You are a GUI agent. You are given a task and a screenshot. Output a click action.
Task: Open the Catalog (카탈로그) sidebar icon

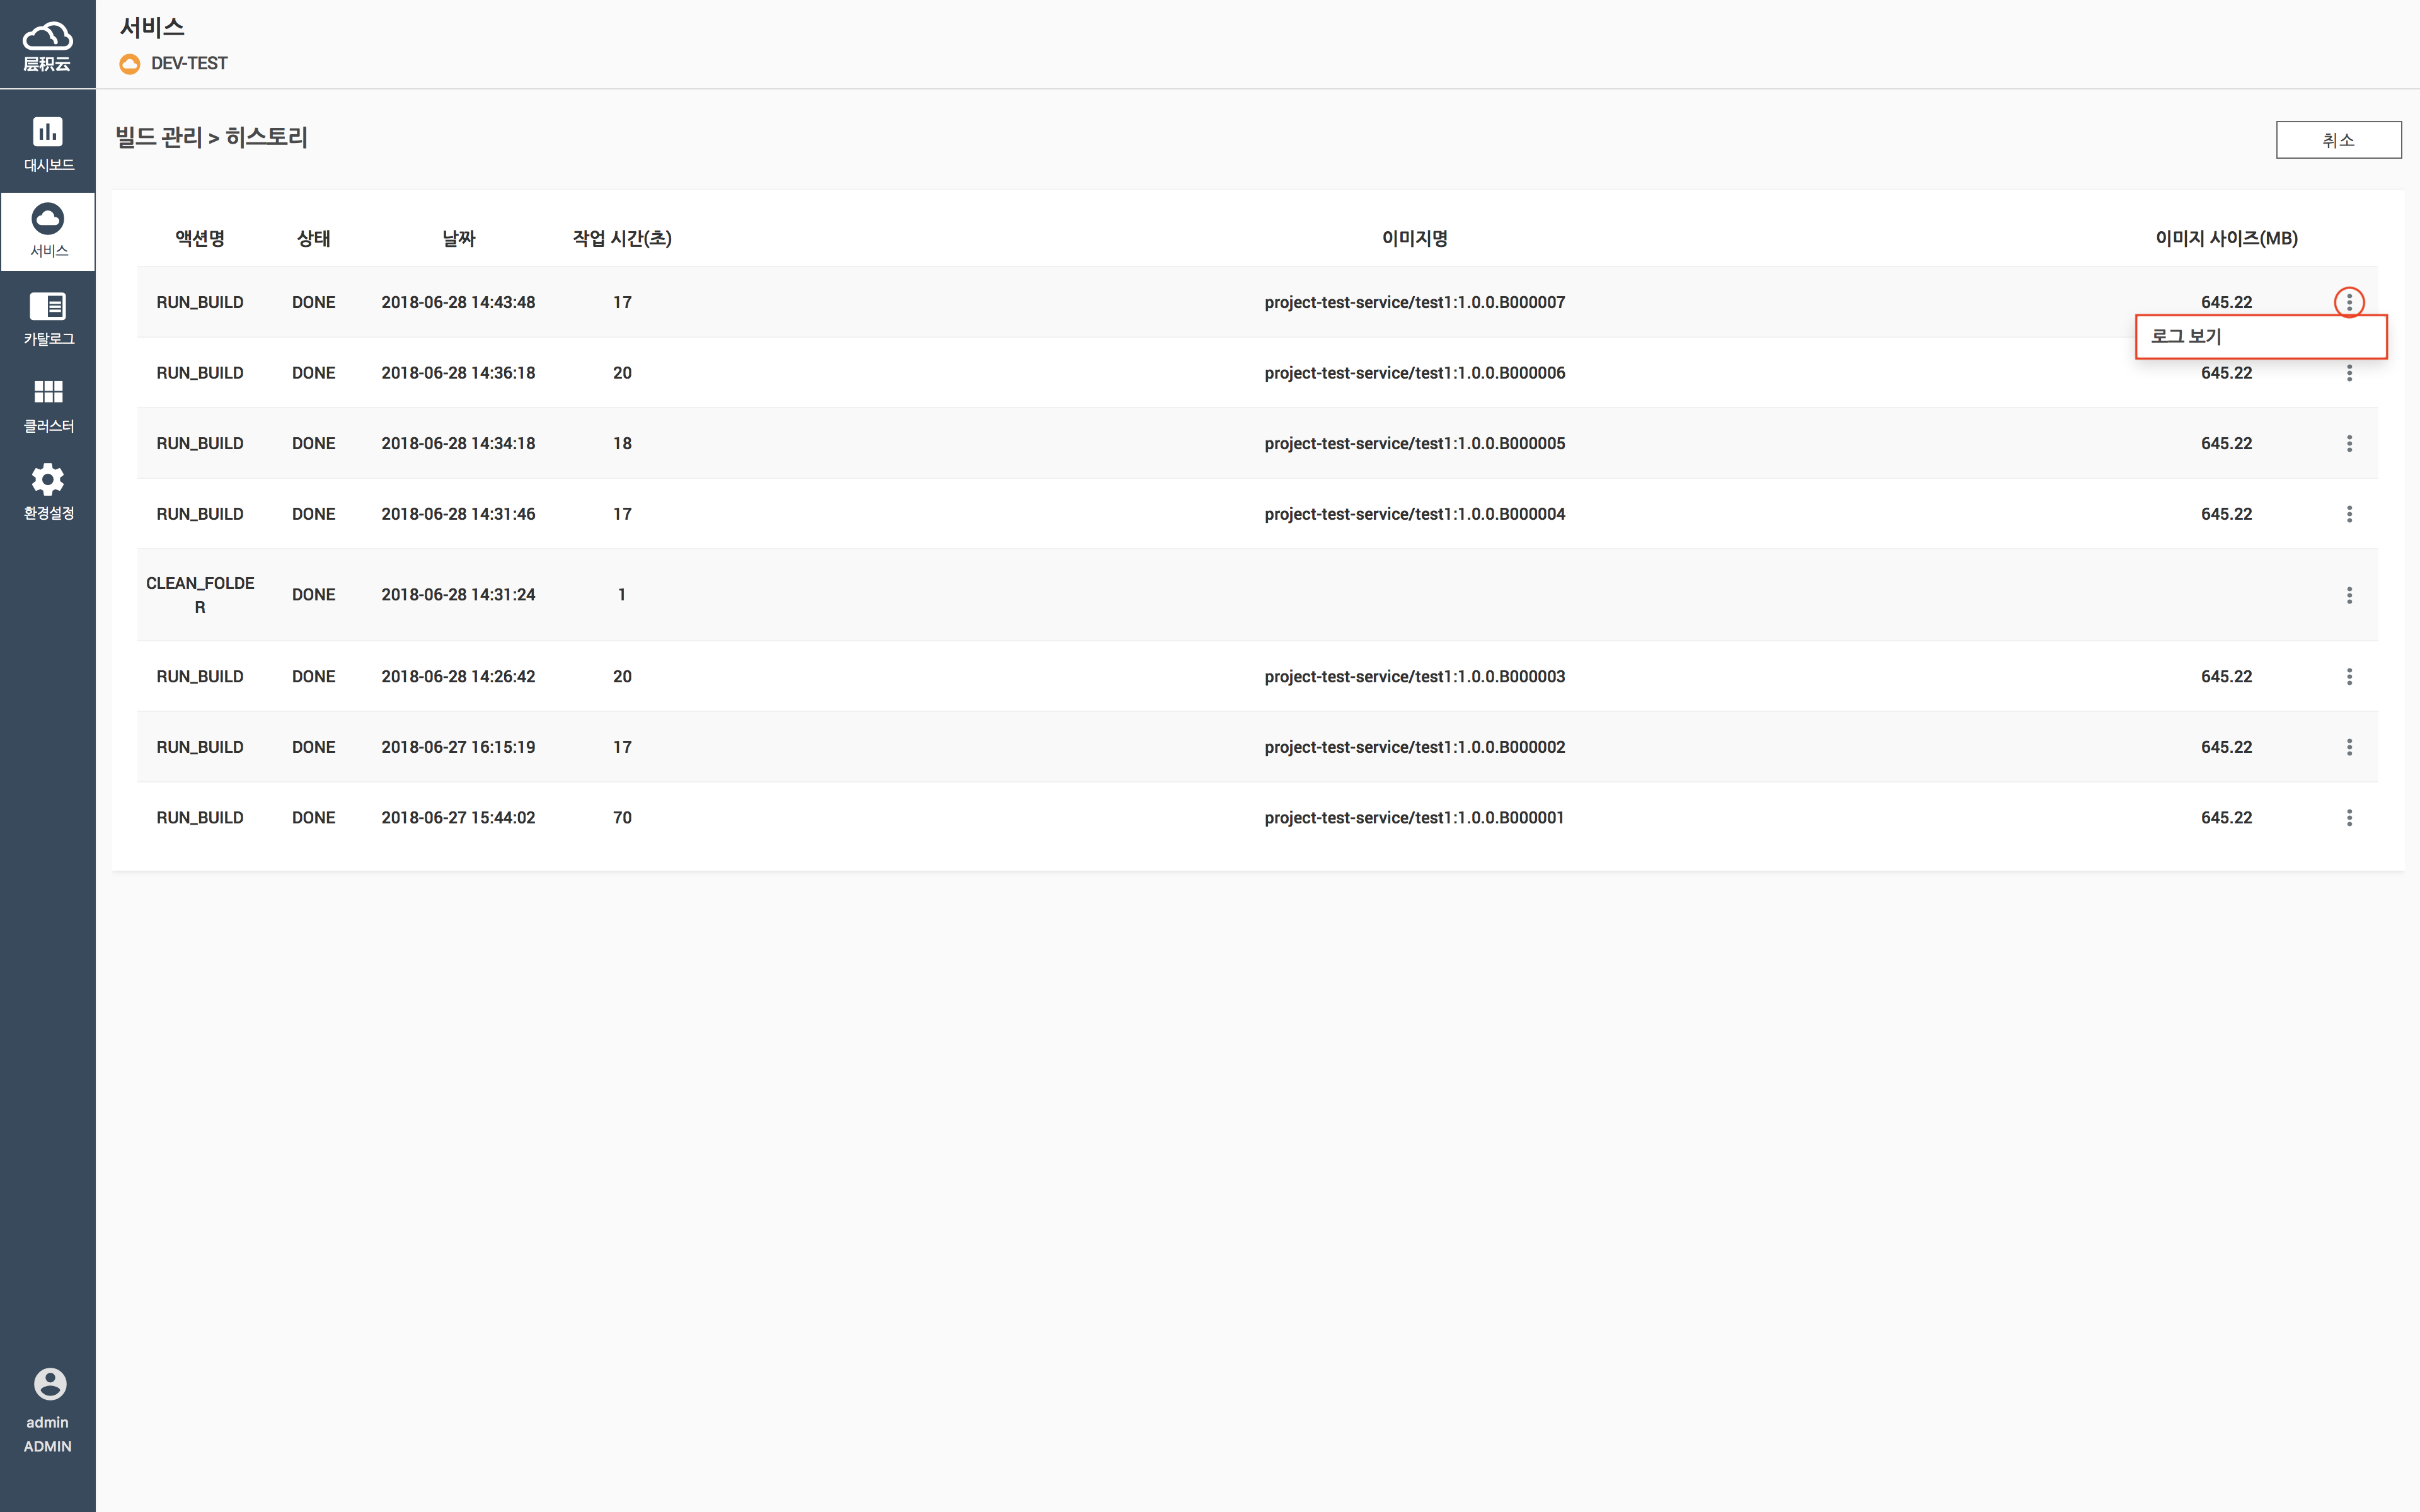[48, 306]
